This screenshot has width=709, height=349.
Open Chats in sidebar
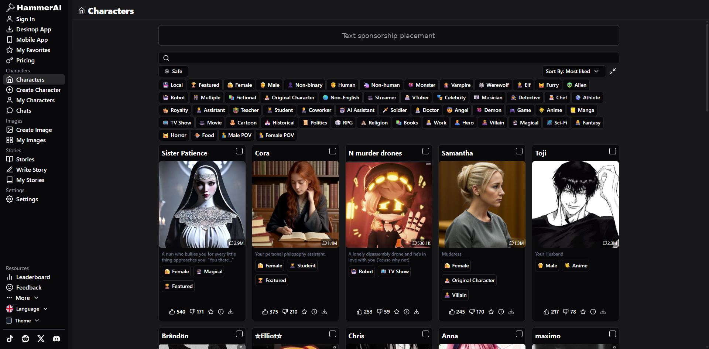tap(34, 110)
